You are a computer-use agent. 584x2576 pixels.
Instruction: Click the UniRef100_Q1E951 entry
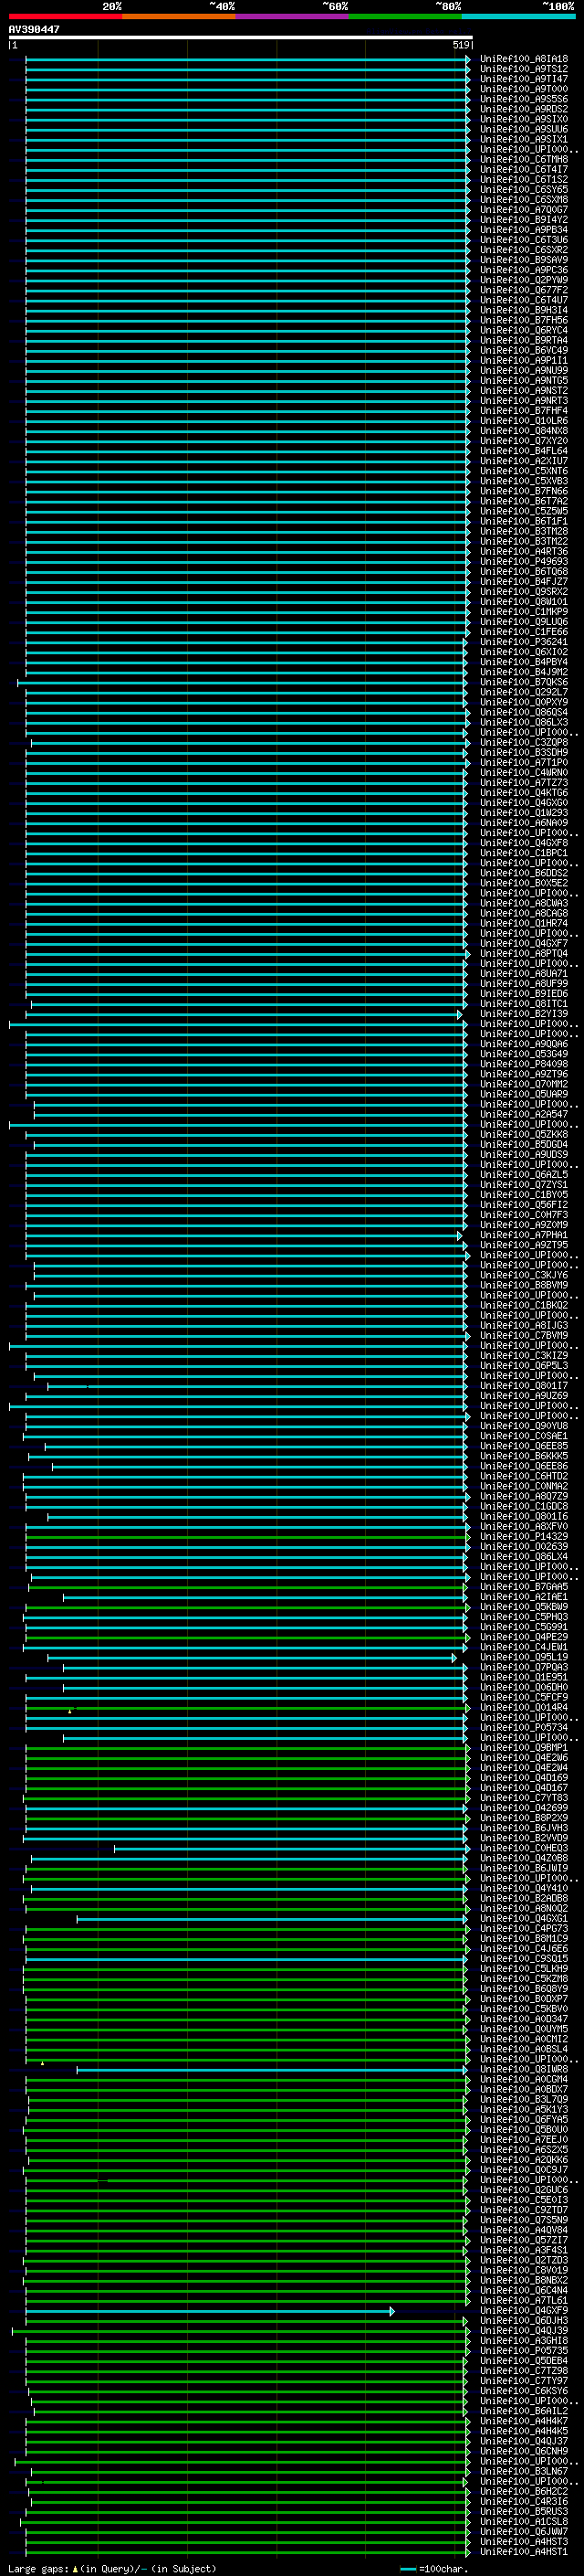point(524,1677)
